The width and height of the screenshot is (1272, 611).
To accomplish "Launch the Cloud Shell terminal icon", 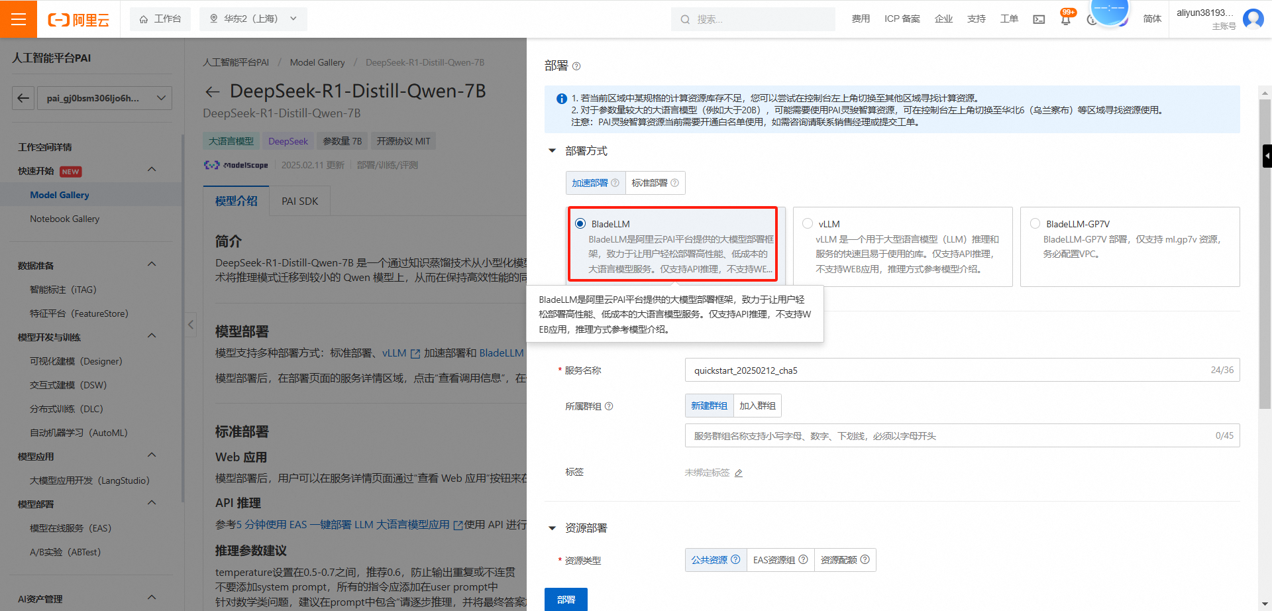I will pyautogui.click(x=1039, y=19).
